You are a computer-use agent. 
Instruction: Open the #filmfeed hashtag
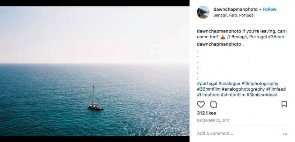pyautogui.click(x=276, y=89)
